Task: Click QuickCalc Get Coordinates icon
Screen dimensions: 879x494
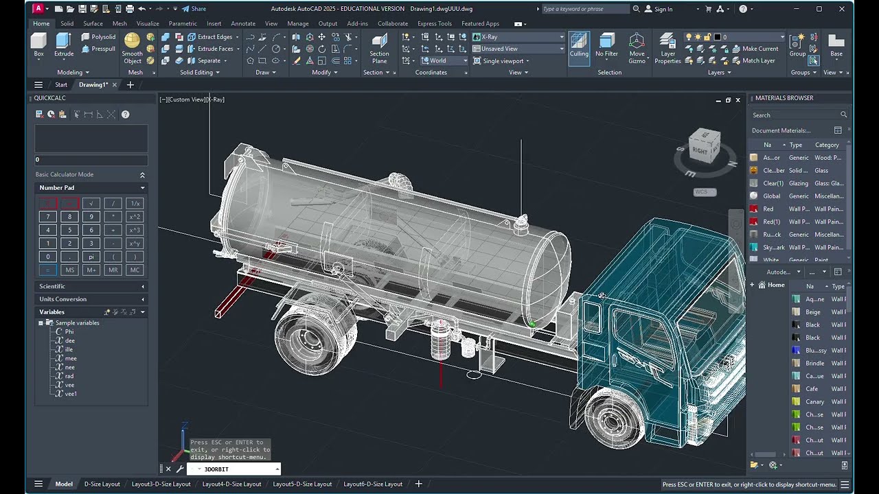Action: 77,115
